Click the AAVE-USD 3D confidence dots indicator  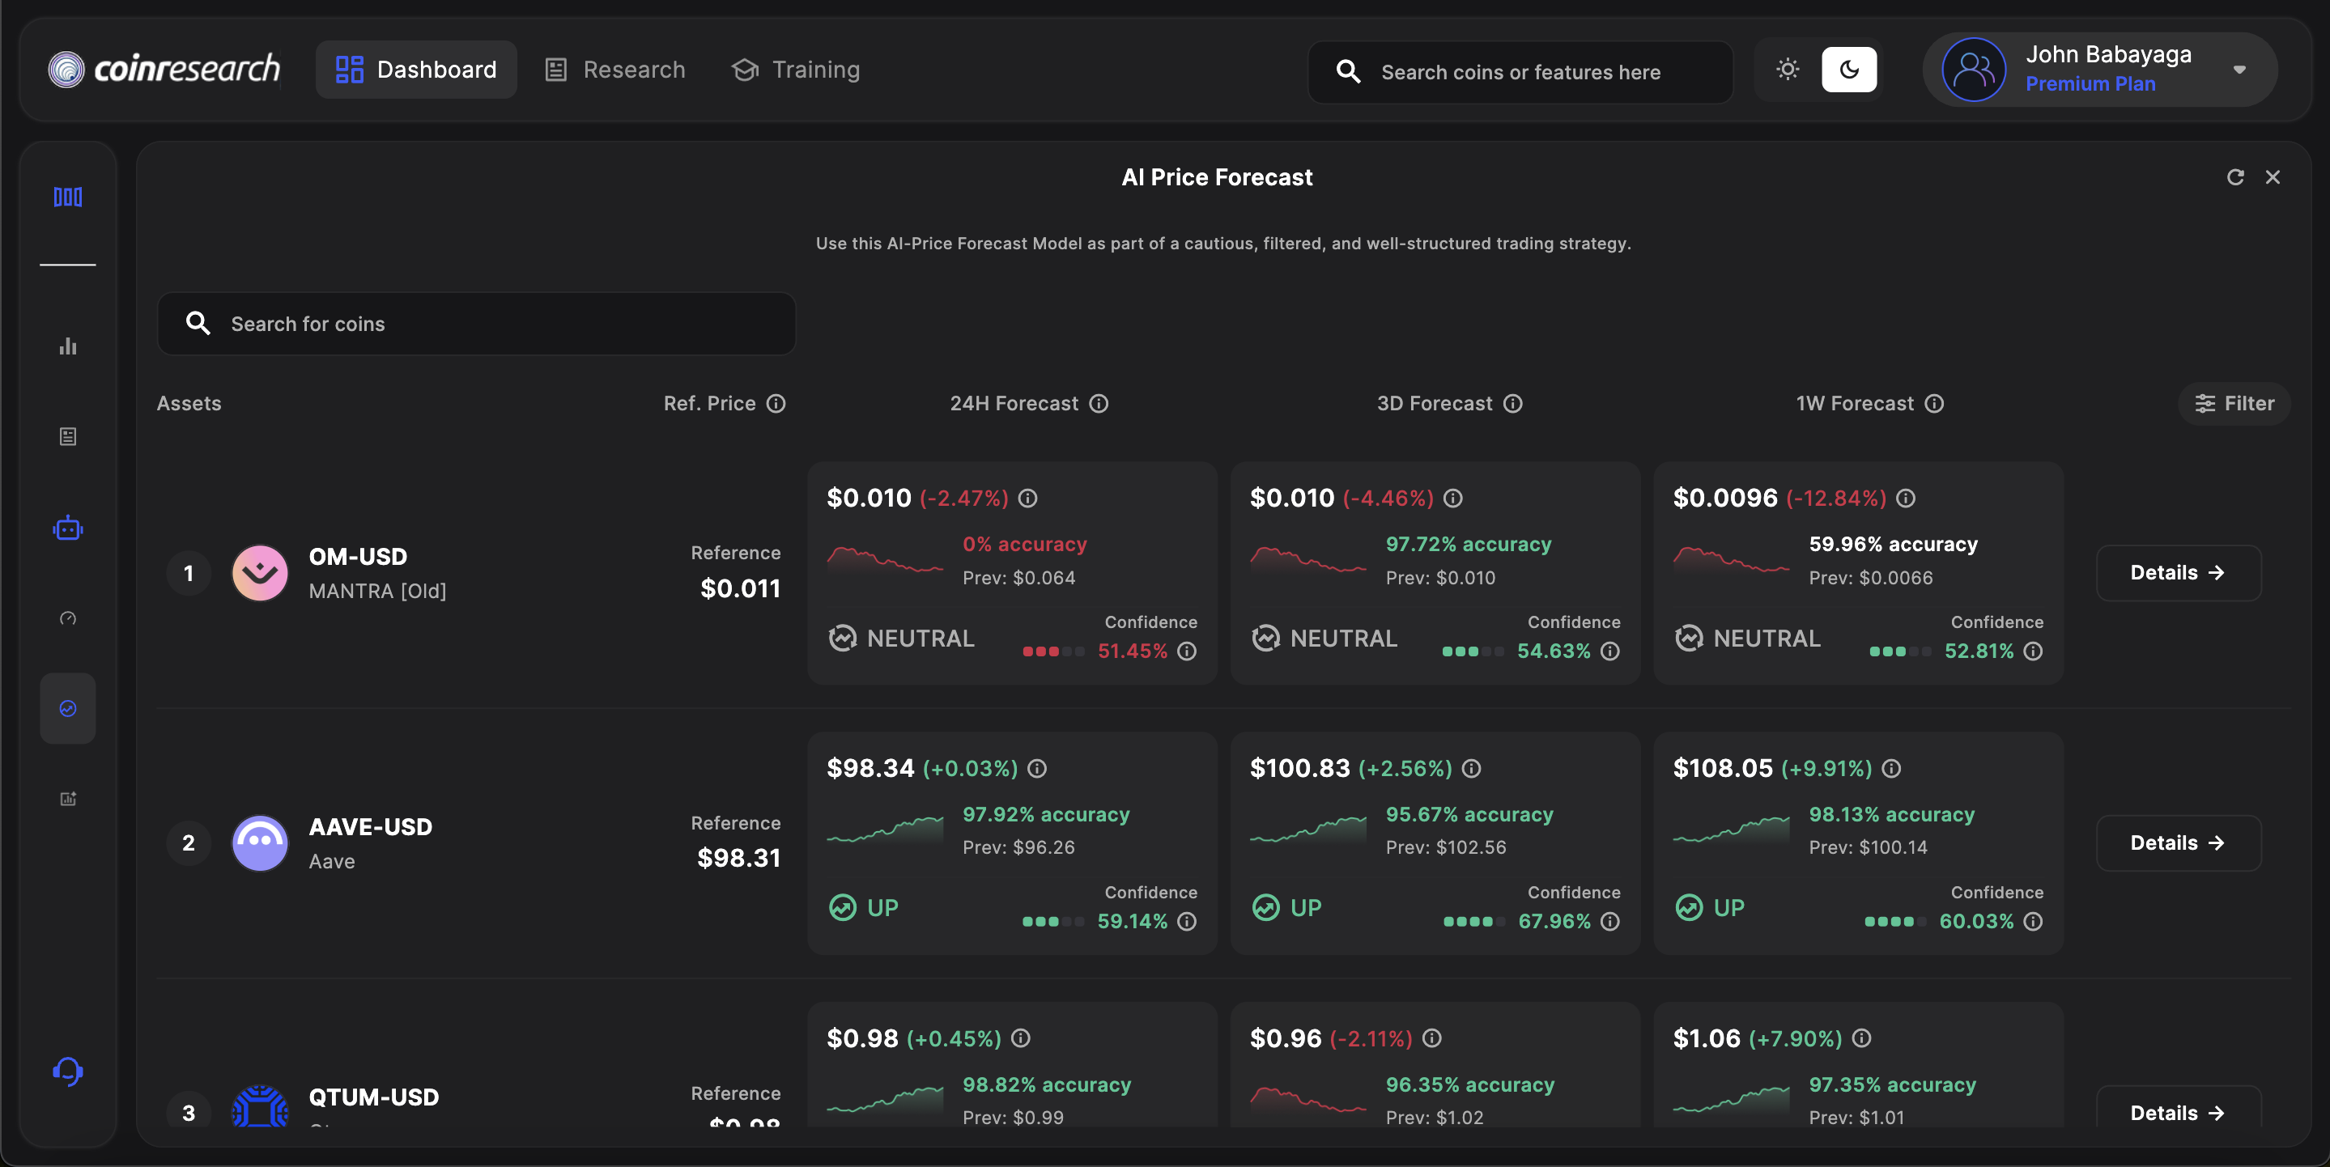click(x=1474, y=922)
